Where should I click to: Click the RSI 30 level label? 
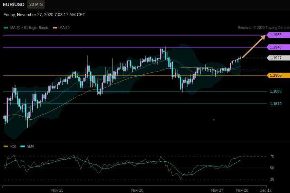click(272, 179)
